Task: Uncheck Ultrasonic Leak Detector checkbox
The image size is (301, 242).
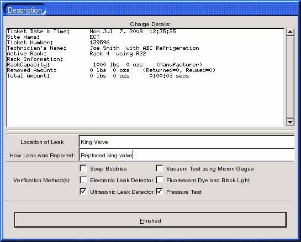Action: (x=83, y=192)
